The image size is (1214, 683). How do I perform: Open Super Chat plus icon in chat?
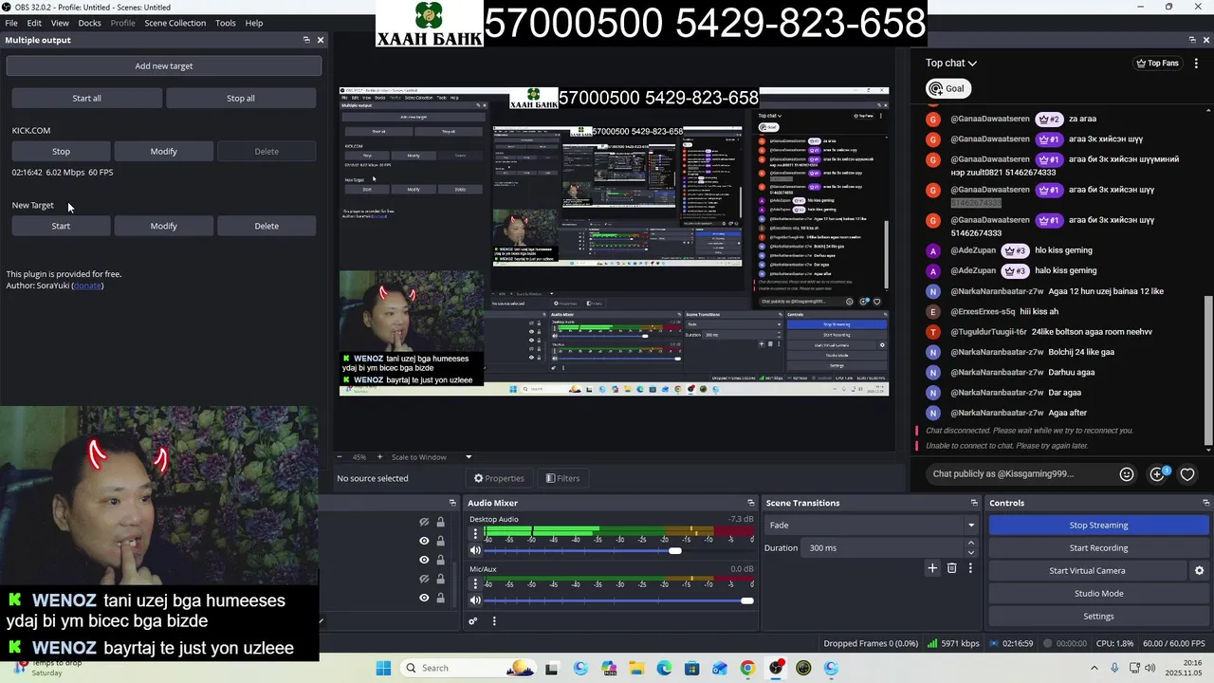click(x=1157, y=474)
